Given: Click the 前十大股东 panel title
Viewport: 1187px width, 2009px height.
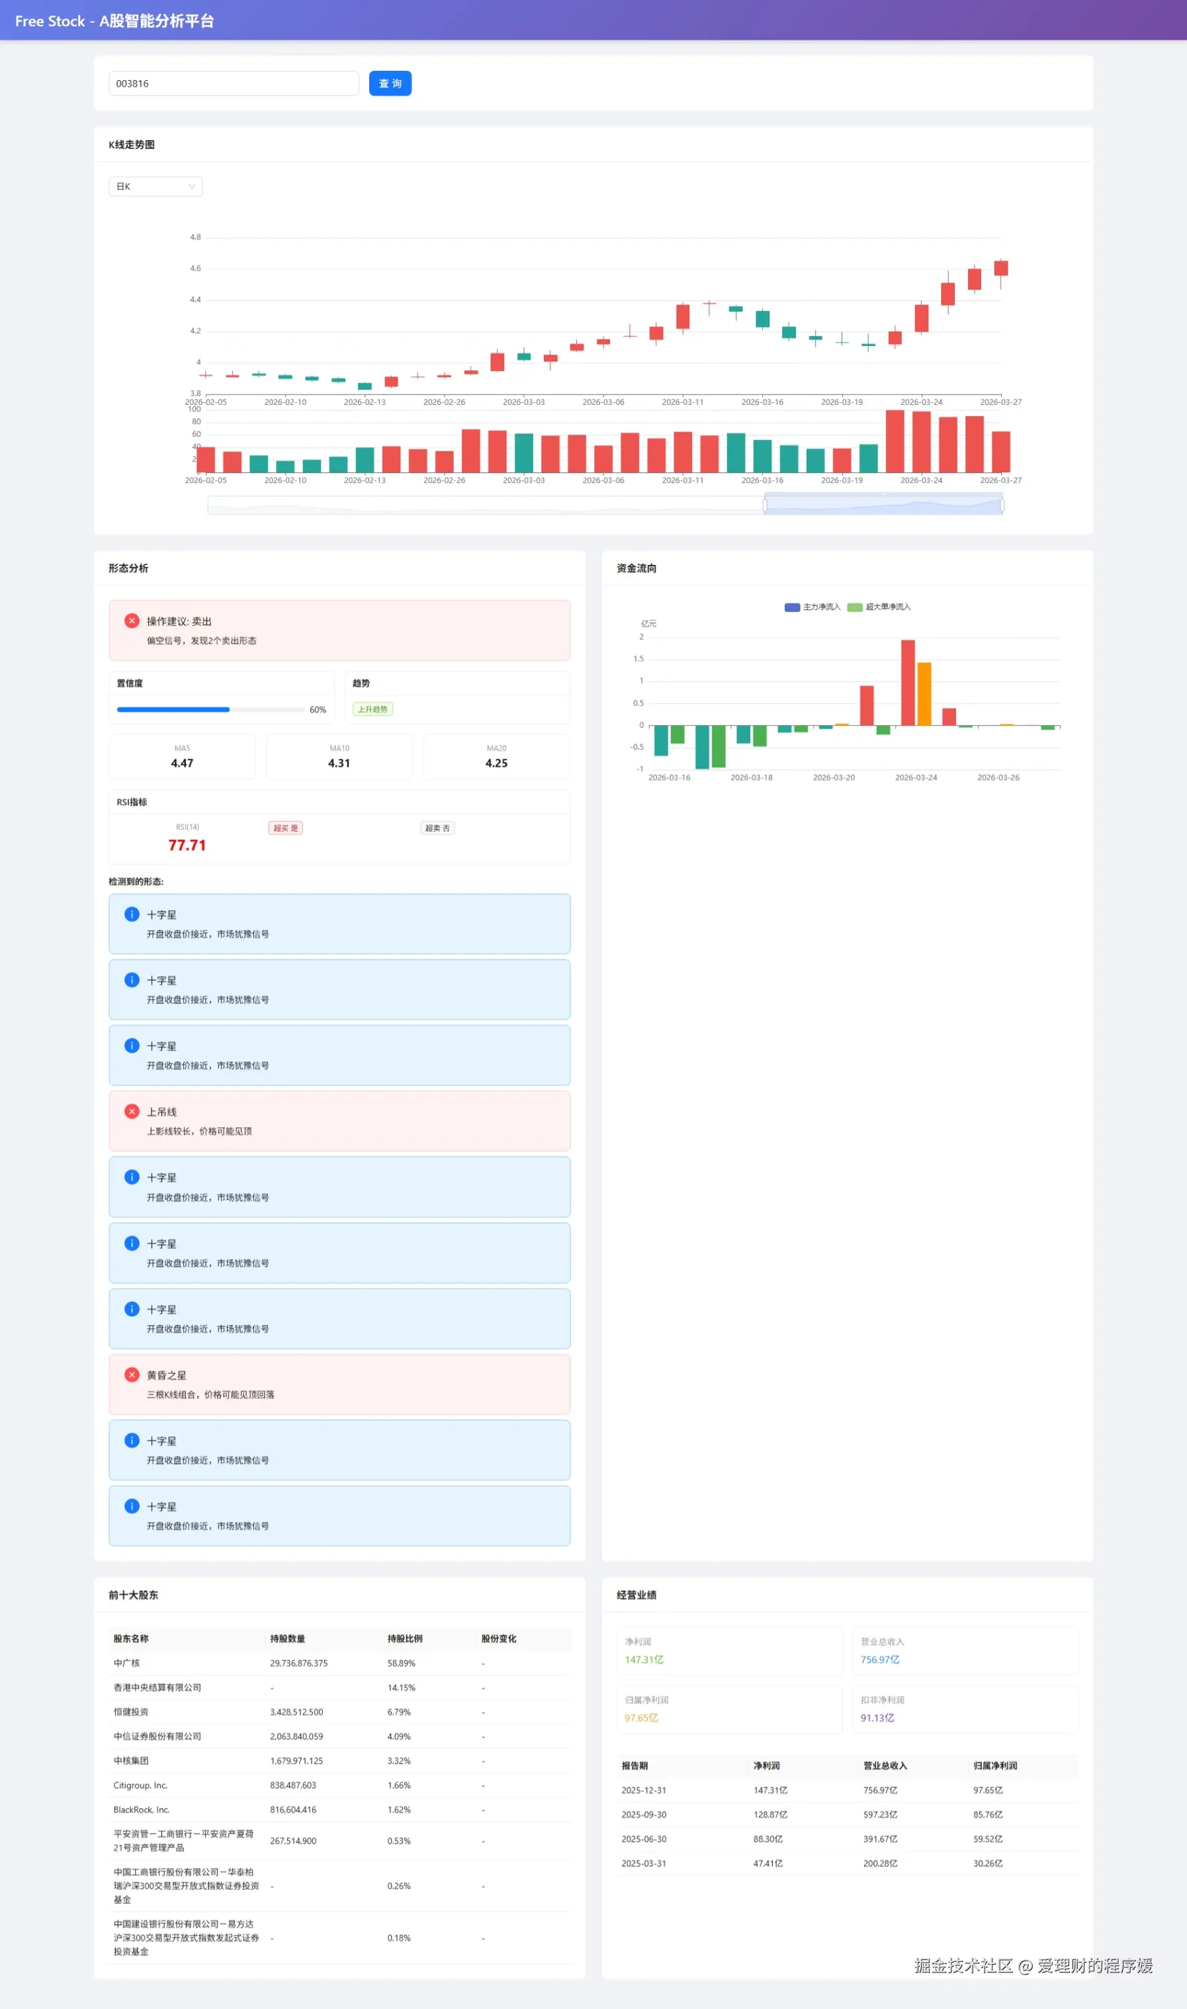Looking at the screenshot, I should (134, 1595).
